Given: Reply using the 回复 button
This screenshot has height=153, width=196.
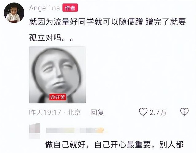Looking at the screenshot, I should point(97,112).
